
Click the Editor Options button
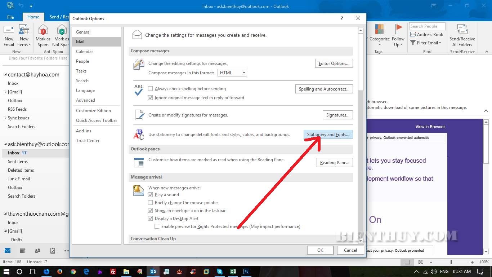pyautogui.click(x=334, y=63)
